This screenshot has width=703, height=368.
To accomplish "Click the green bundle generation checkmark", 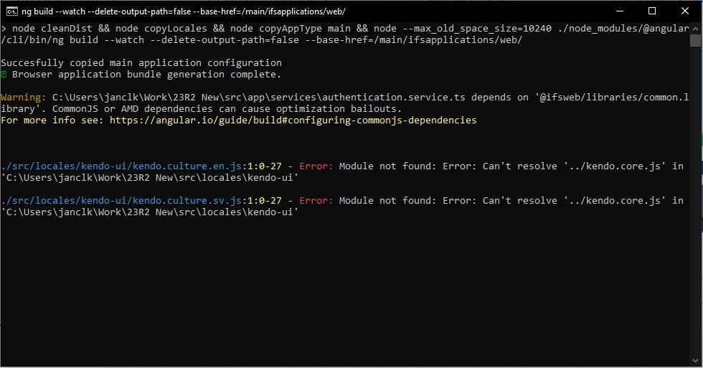I will tap(4, 74).
